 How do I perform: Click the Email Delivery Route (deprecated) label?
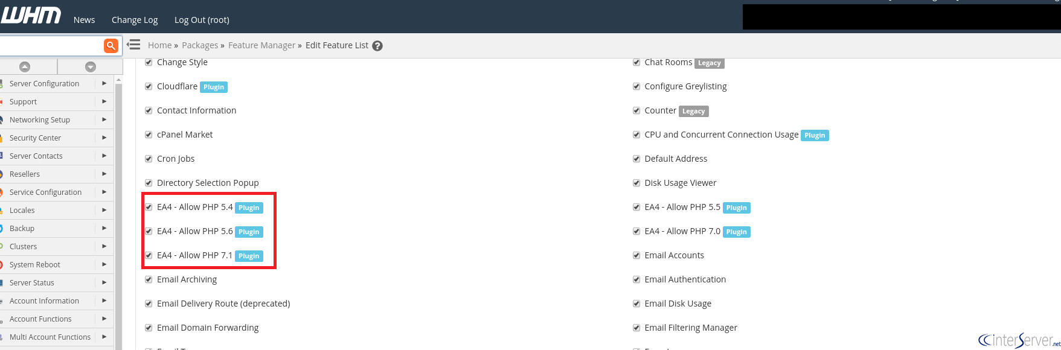223,304
